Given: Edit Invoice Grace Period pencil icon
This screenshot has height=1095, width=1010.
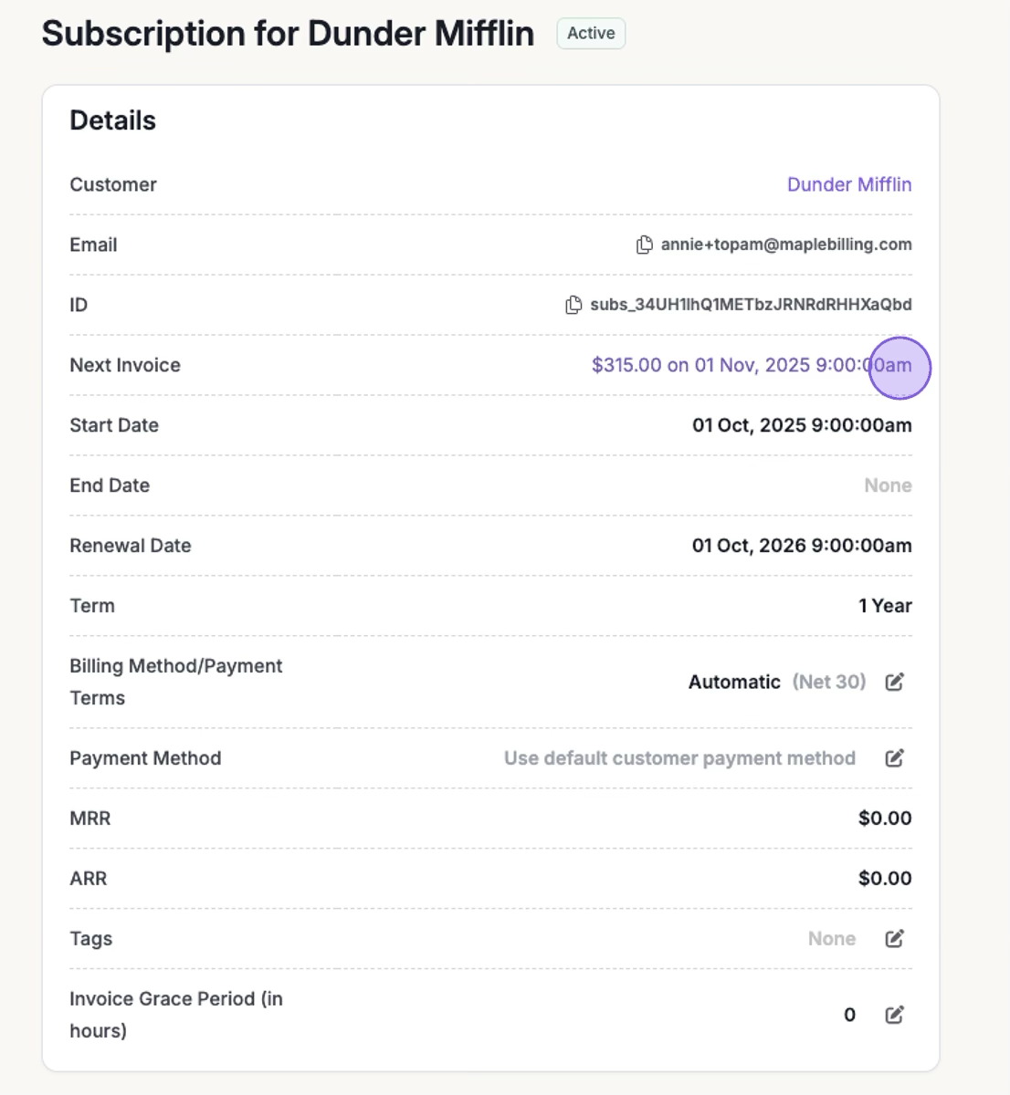Looking at the screenshot, I should click(x=895, y=1015).
